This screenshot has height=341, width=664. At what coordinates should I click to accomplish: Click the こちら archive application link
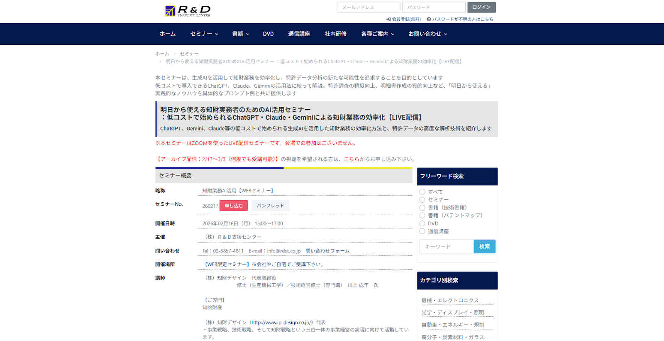[x=352, y=159]
